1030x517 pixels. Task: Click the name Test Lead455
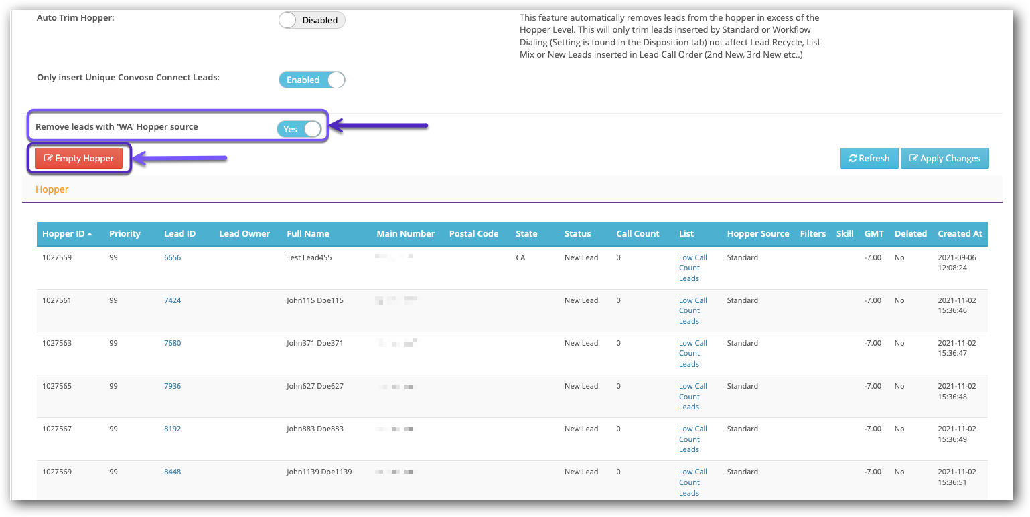pos(309,257)
